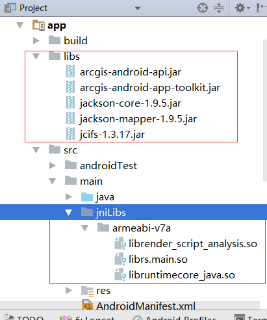Click the Project panel icon
Viewport: 267px width, 320px height.
[x=10, y=8]
